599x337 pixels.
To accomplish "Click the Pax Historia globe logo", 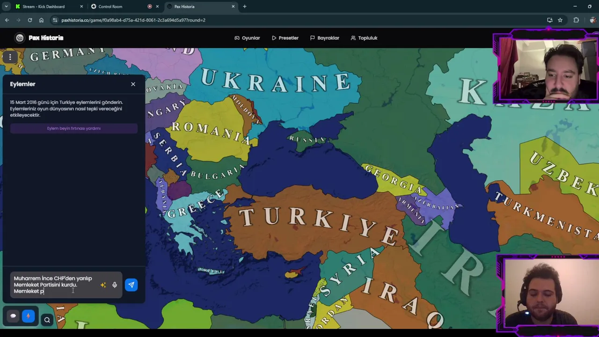I will (20, 38).
